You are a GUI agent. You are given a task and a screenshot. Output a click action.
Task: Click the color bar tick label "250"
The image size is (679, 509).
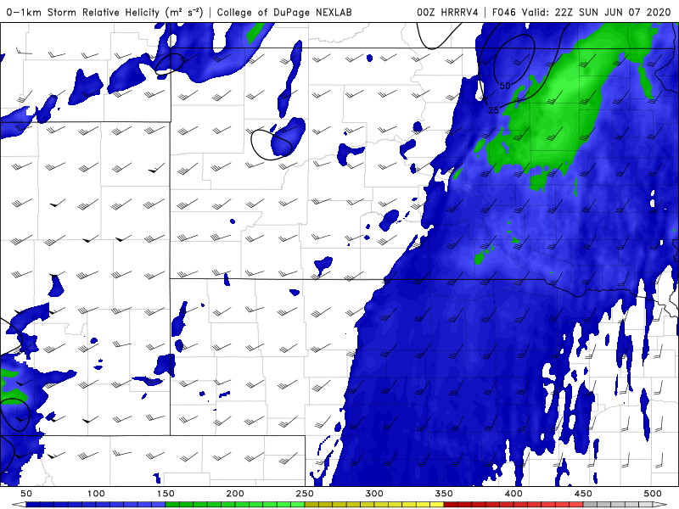(x=305, y=494)
